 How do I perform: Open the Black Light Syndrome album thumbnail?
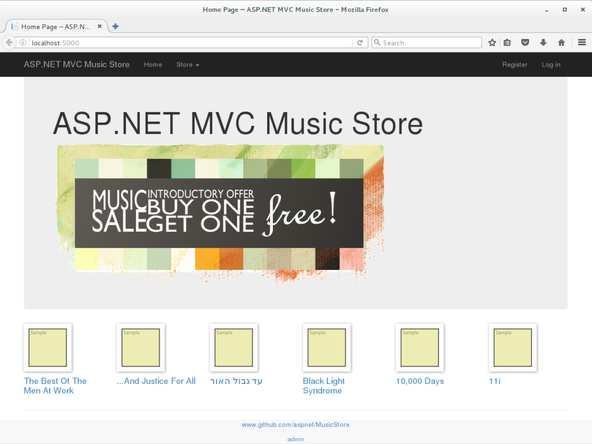[327, 347]
